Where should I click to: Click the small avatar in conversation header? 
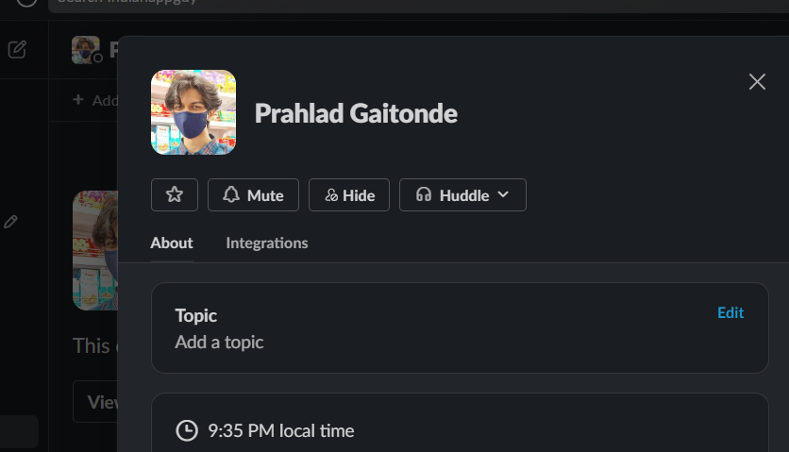[x=86, y=50]
